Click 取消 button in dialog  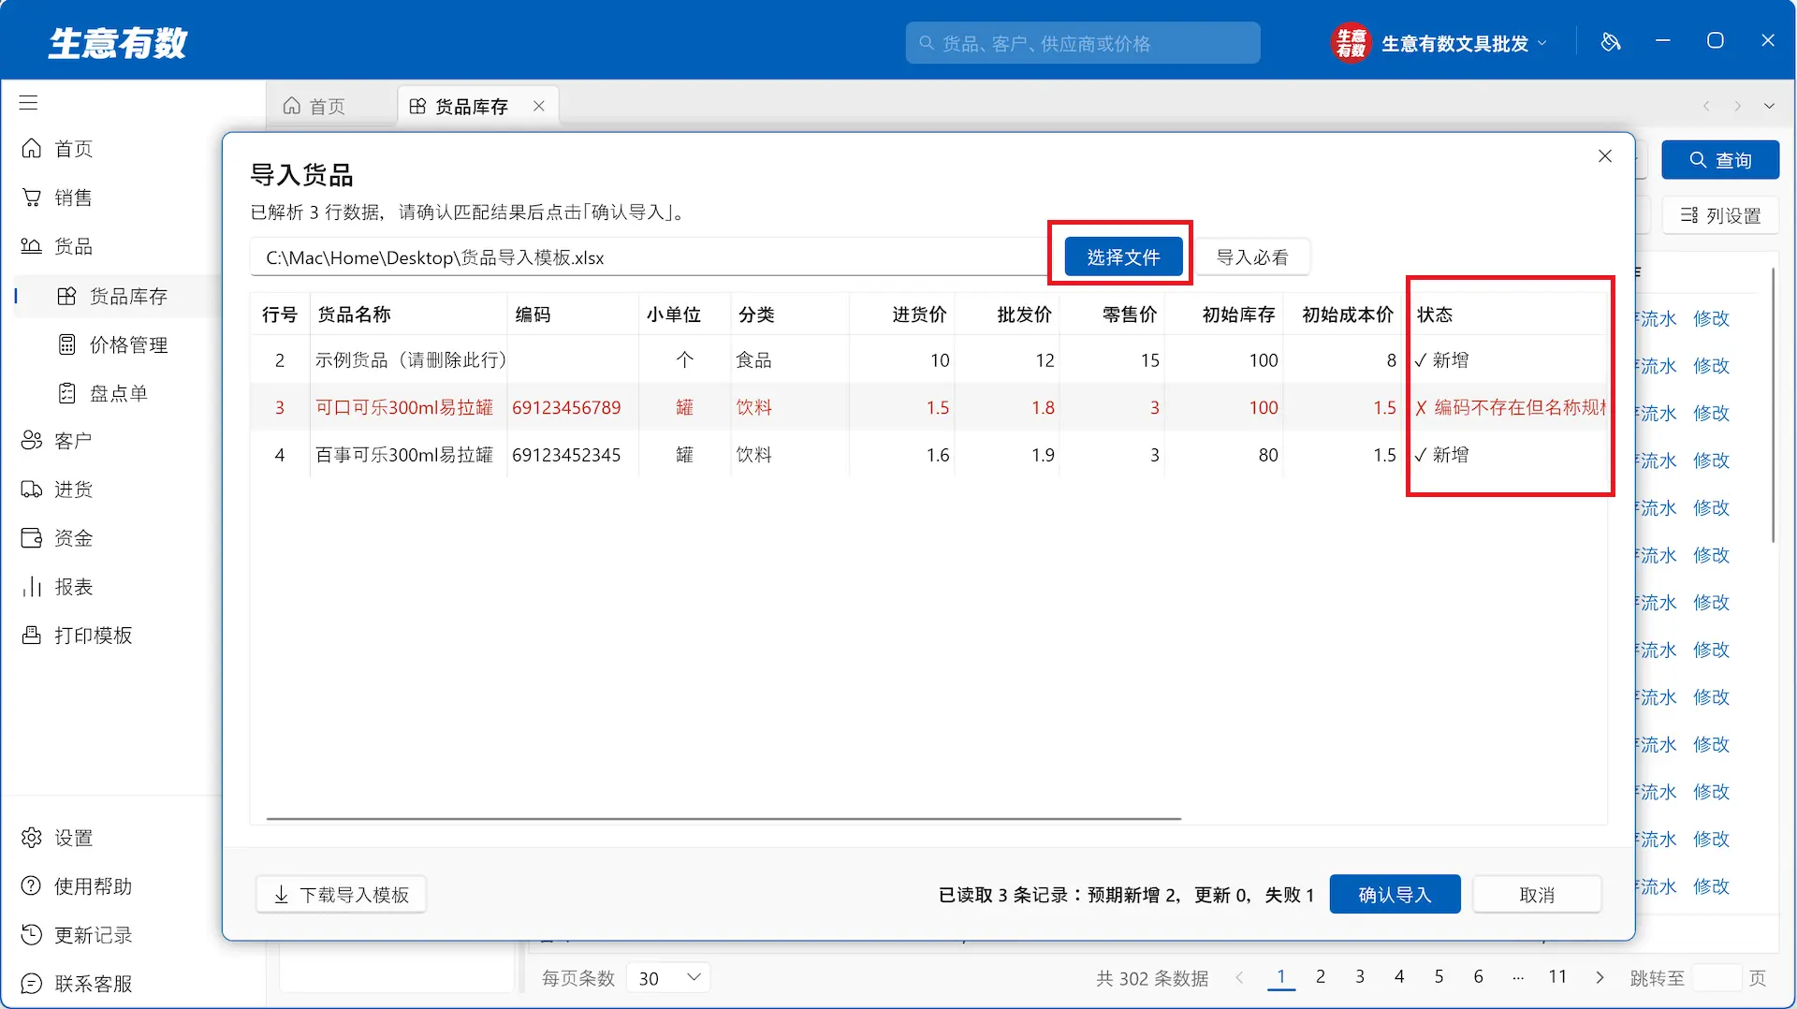coord(1537,895)
